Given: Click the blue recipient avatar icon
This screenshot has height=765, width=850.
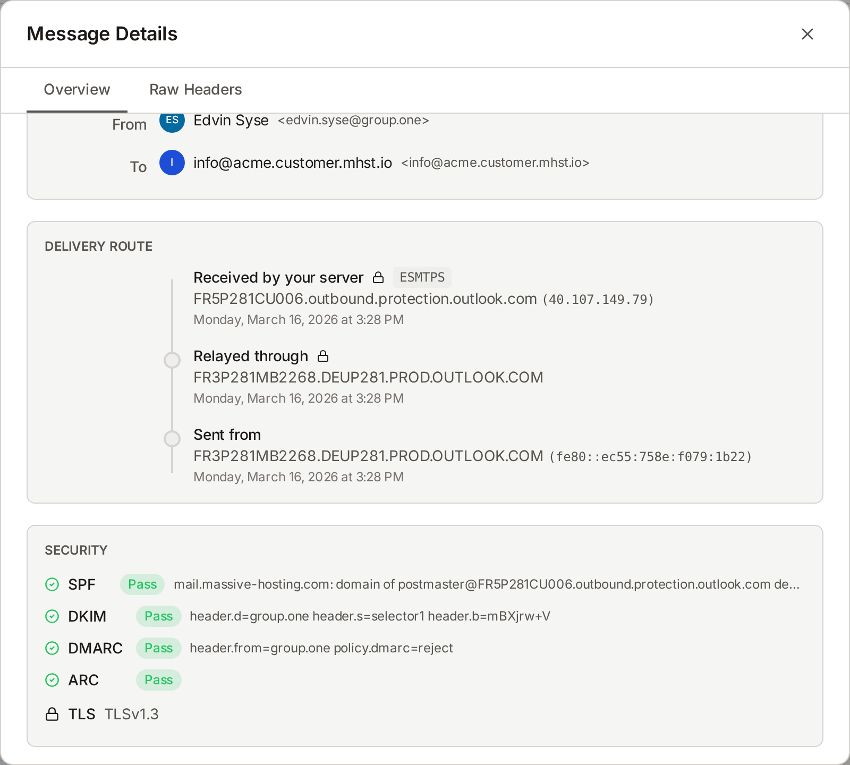Looking at the screenshot, I should click(x=171, y=163).
